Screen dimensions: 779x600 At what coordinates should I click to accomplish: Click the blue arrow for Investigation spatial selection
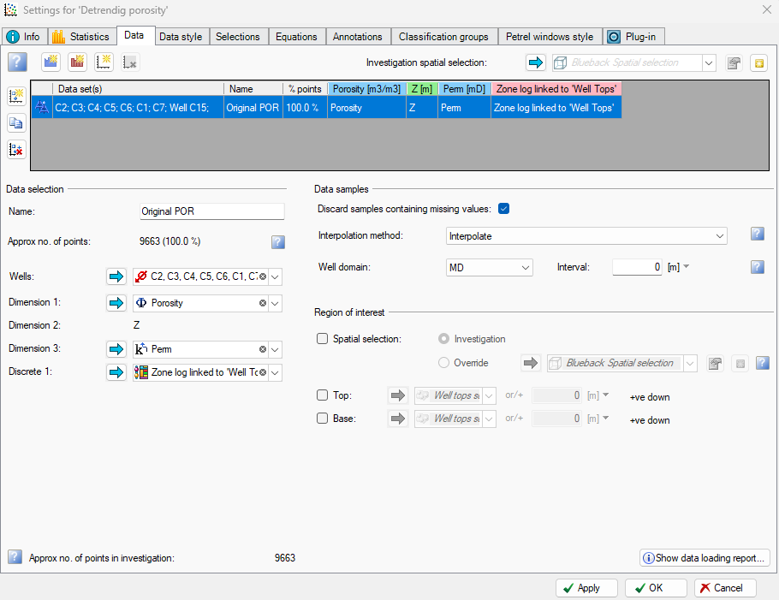tap(536, 62)
